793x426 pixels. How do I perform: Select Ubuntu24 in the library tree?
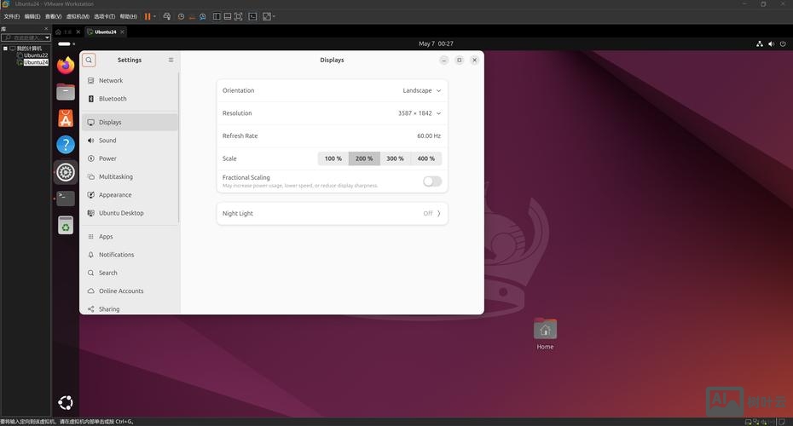36,62
